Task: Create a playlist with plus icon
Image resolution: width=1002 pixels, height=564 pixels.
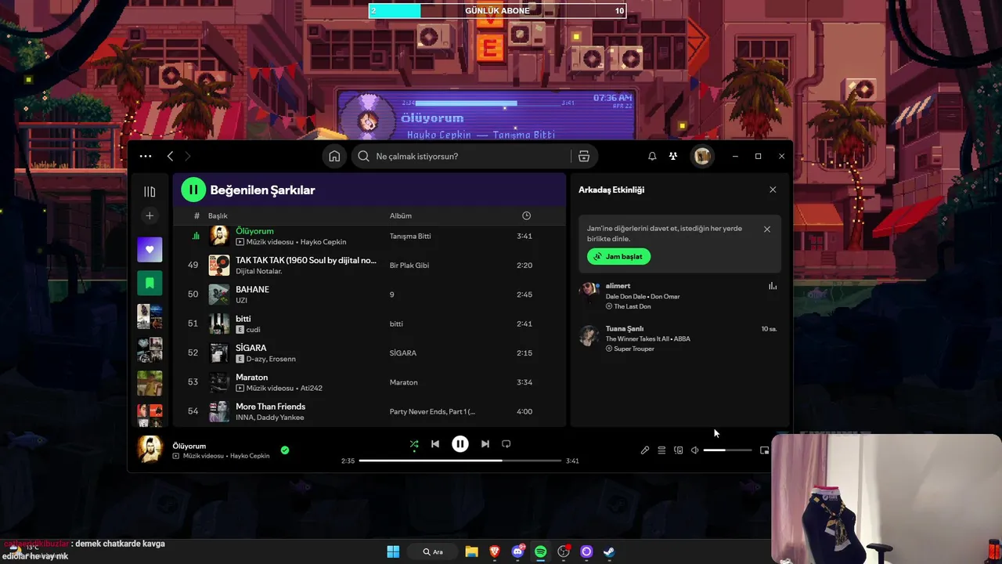Action: point(150,215)
